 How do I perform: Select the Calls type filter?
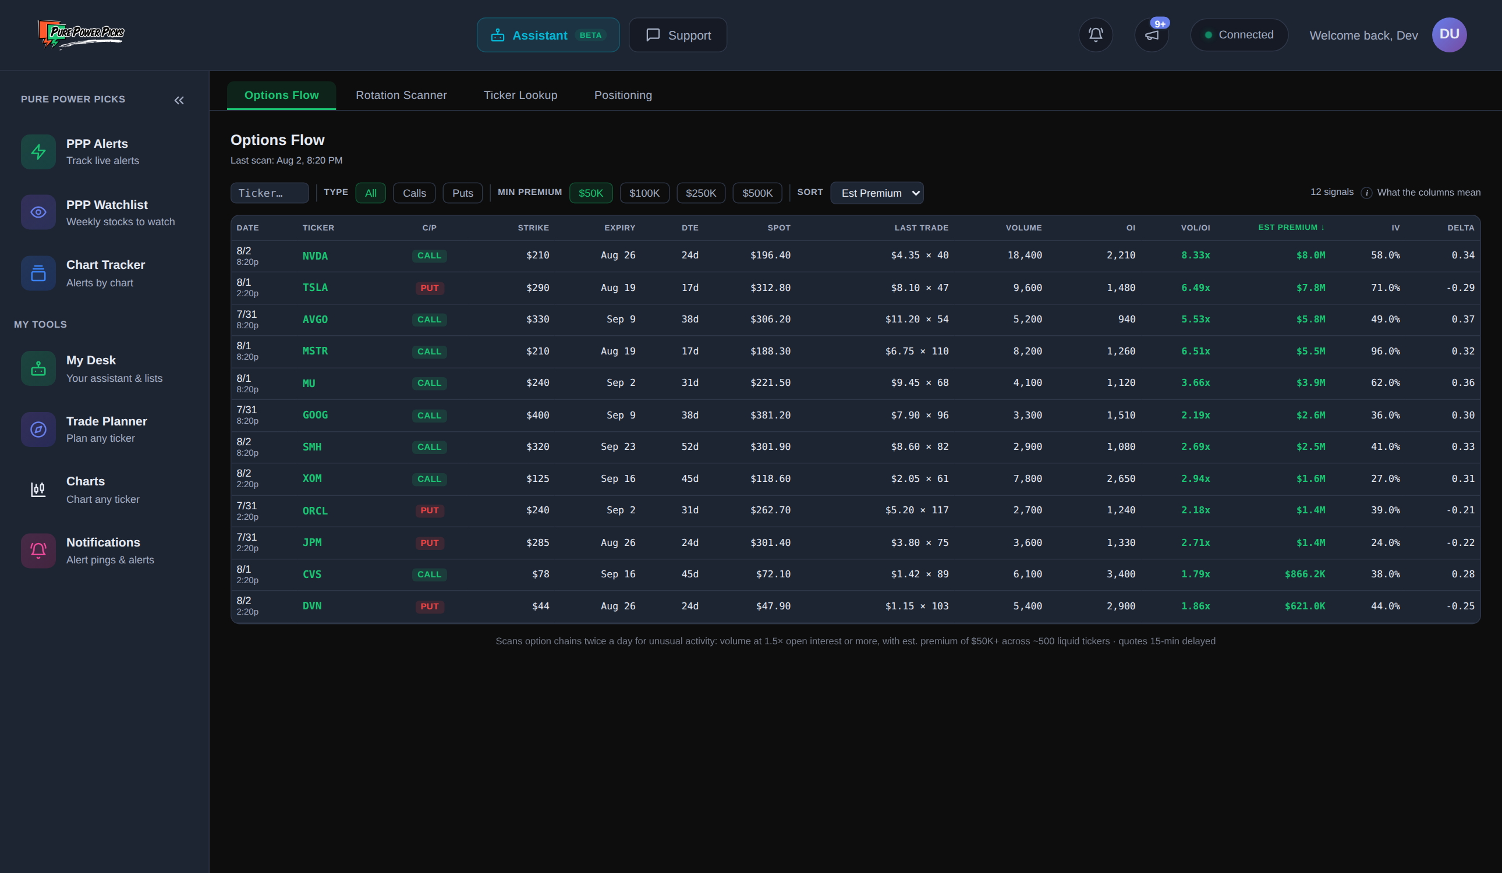click(x=415, y=193)
